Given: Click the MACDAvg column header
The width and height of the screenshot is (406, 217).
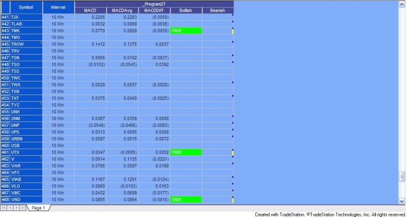Looking at the screenshot, I should pos(122,11).
